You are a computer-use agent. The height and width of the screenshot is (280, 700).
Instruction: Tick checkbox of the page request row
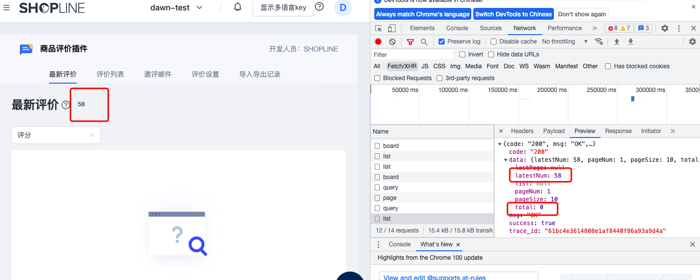pos(377,198)
